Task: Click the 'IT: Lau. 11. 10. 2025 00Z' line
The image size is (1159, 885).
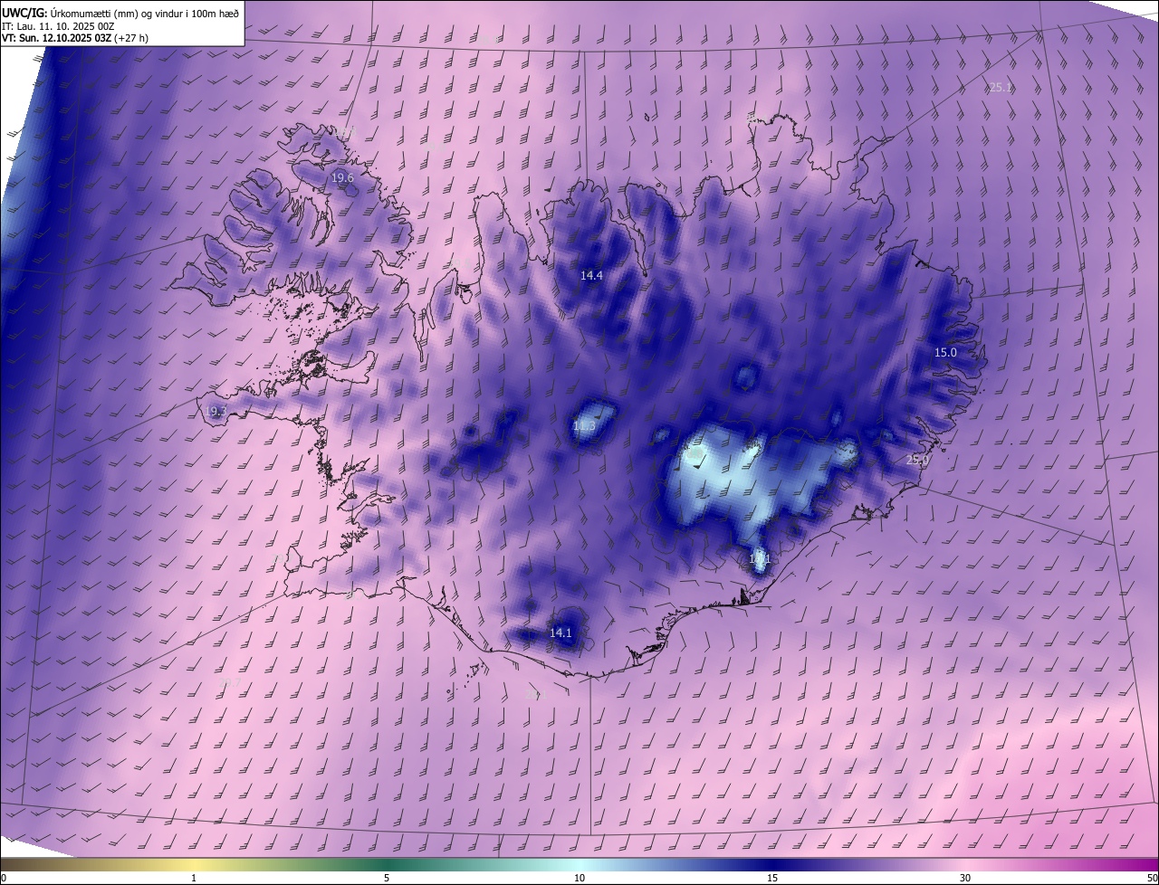Action: pyautogui.click(x=58, y=26)
